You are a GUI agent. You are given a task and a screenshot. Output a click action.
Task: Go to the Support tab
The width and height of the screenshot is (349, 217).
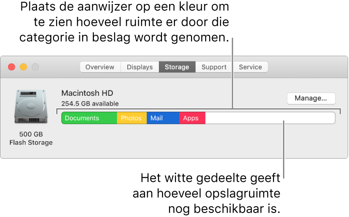[x=214, y=67]
